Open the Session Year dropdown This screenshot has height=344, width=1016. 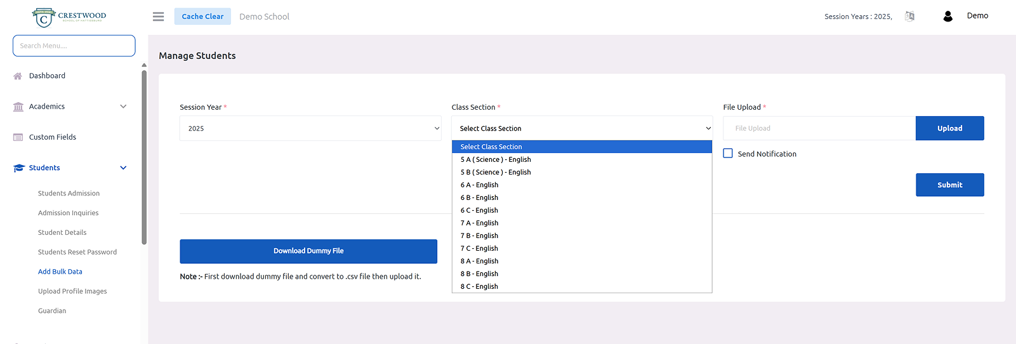coord(310,128)
